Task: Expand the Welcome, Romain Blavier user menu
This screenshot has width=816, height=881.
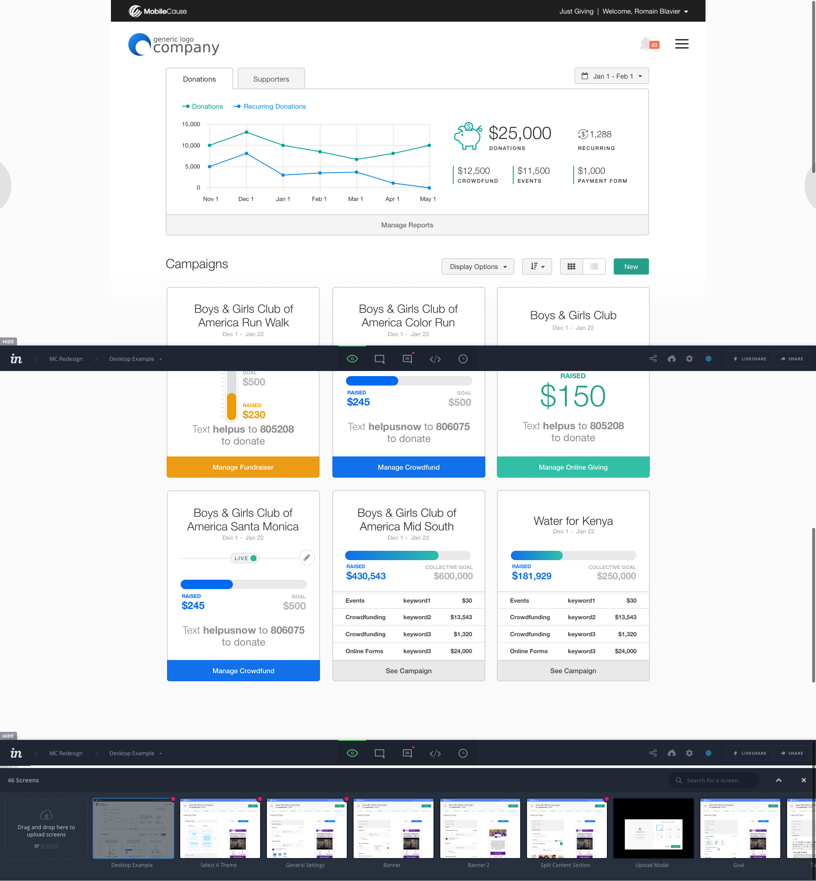Action: (x=645, y=11)
